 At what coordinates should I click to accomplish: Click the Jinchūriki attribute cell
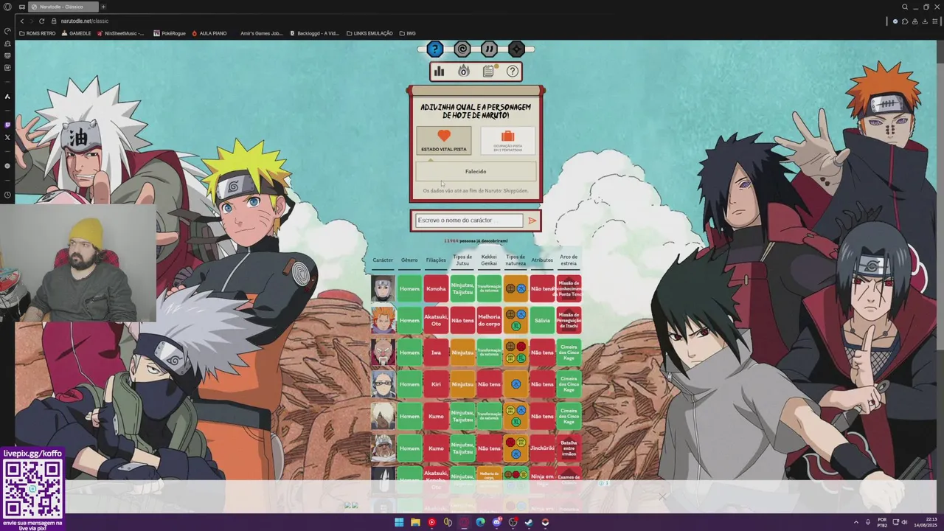(x=542, y=448)
